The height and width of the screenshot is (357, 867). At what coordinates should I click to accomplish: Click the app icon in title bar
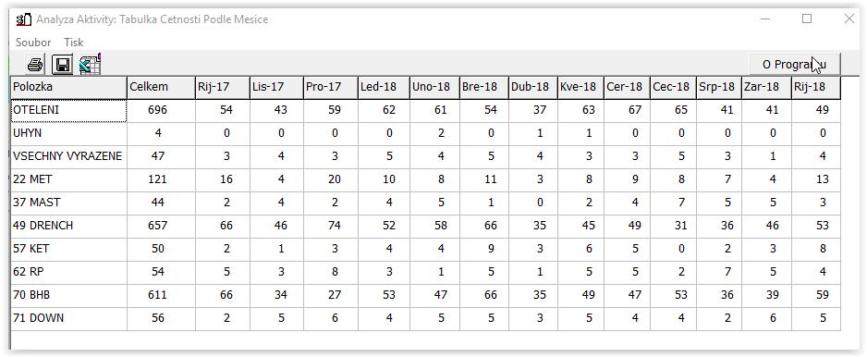pos(23,20)
